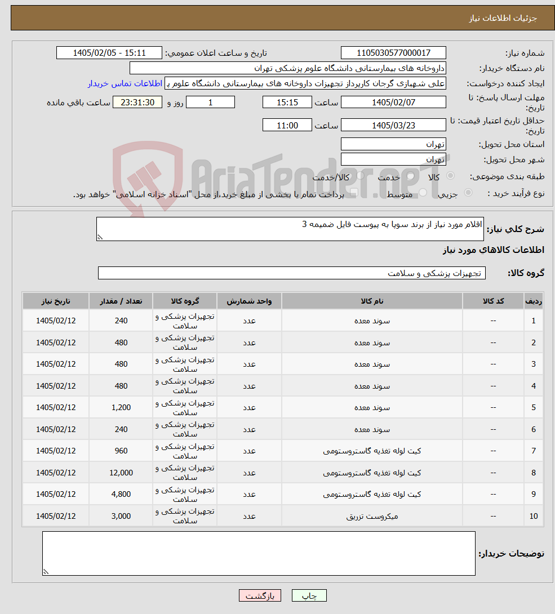Click quantity 480 in row 2

pyautogui.click(x=121, y=342)
